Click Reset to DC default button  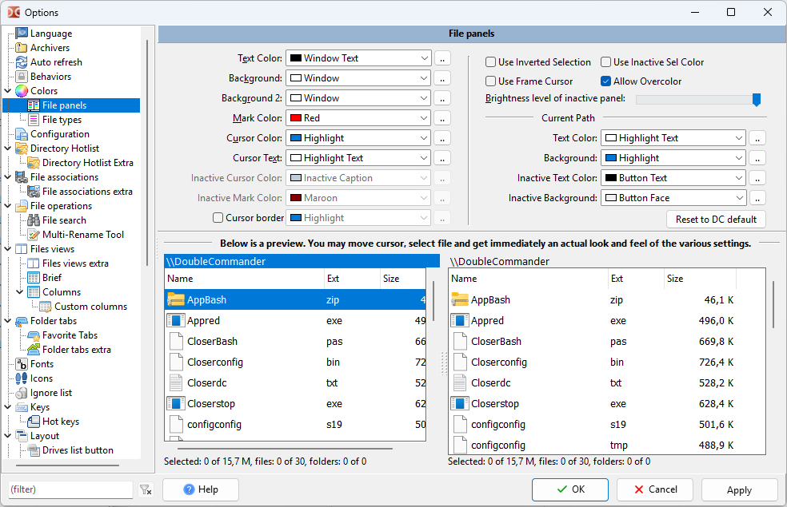(716, 220)
